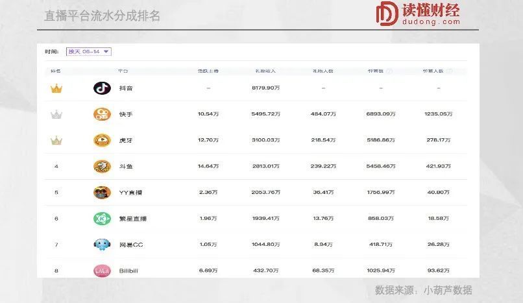This screenshot has height=303, width=523.
Task: Click the 239.22万 gift givers value
Action: 323,166
